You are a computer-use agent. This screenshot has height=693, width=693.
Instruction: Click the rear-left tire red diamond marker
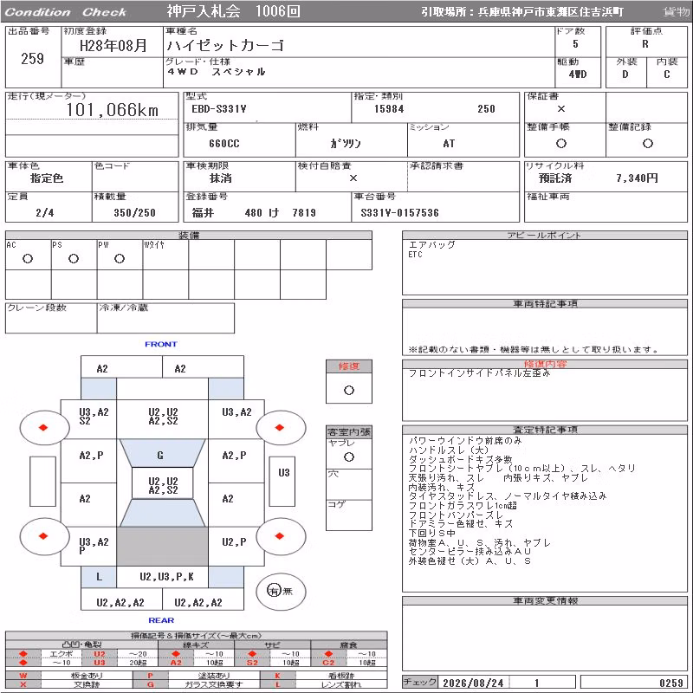coord(43,536)
